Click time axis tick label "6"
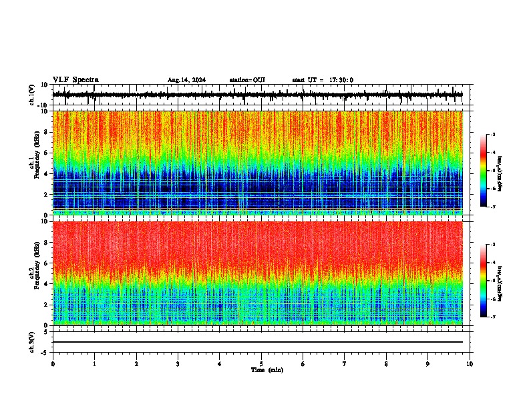Viewport: 529px width, 408px height. (x=303, y=364)
